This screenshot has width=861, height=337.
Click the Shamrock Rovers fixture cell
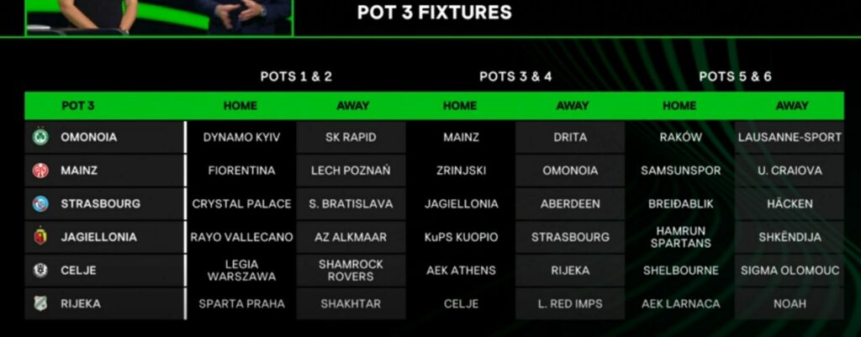click(x=351, y=271)
